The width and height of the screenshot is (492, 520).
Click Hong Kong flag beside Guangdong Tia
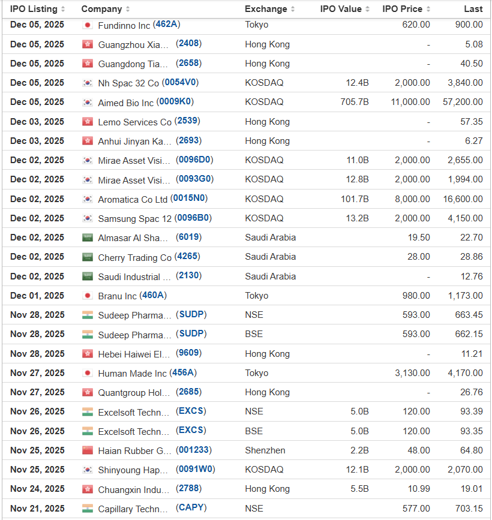pyautogui.click(x=88, y=64)
